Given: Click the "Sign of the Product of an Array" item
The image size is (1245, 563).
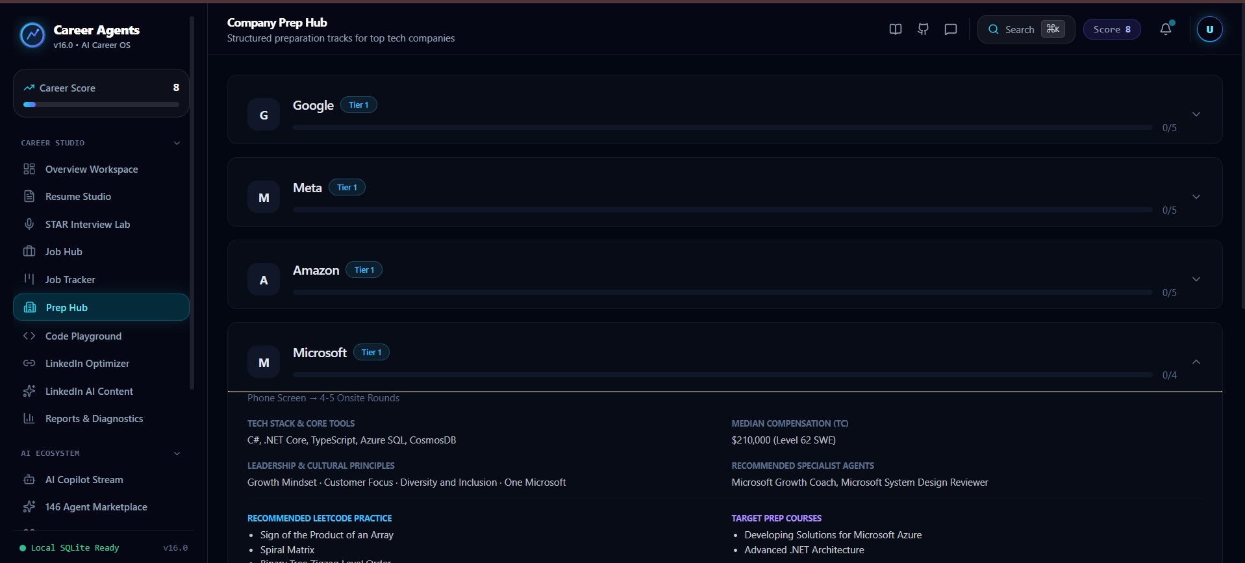Looking at the screenshot, I should click(327, 535).
